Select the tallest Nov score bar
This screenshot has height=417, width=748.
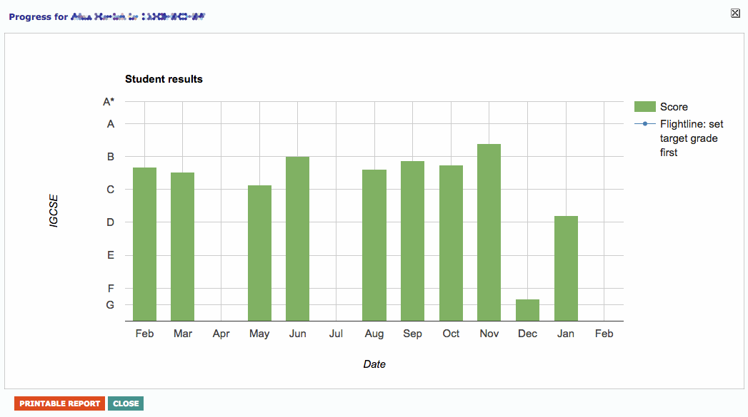pyautogui.click(x=489, y=232)
